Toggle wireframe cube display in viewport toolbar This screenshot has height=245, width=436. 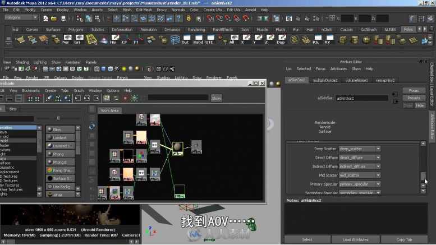97,69
